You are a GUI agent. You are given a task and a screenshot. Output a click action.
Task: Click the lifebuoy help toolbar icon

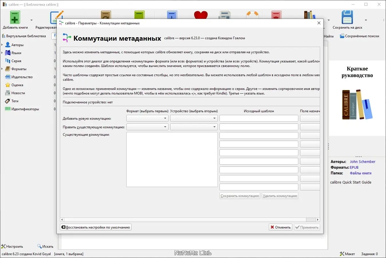(252, 15)
